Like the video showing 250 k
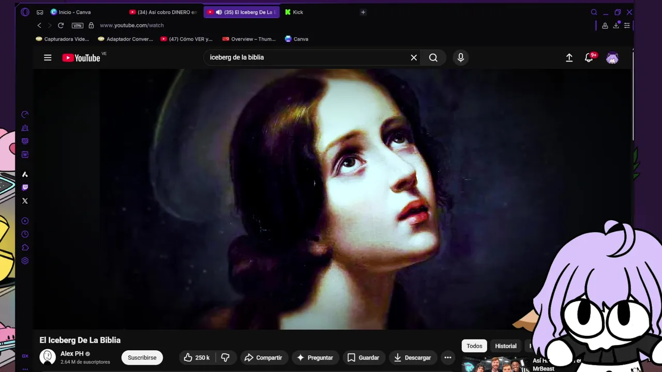Viewport: 662px width, 372px height. click(x=197, y=358)
